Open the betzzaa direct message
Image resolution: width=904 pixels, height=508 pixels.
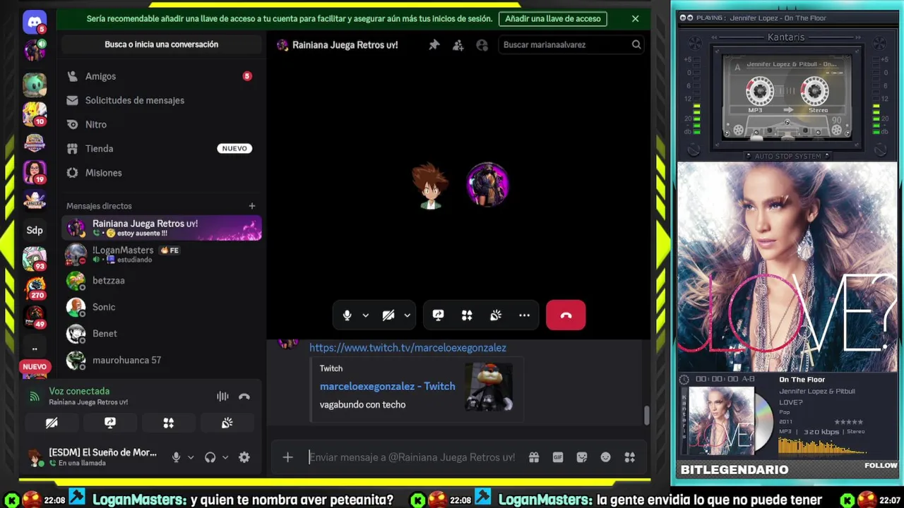click(161, 280)
